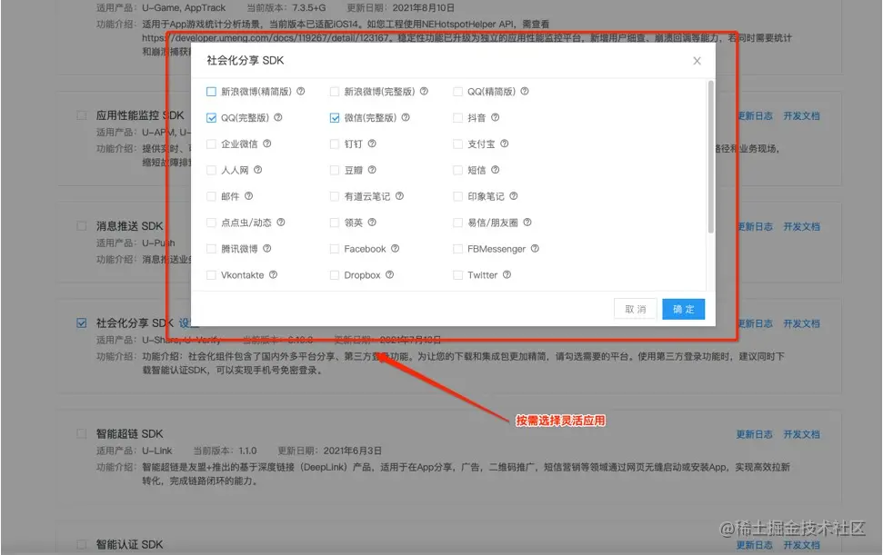Click help icon next to 新浪微博(精简版)

pyautogui.click(x=301, y=91)
